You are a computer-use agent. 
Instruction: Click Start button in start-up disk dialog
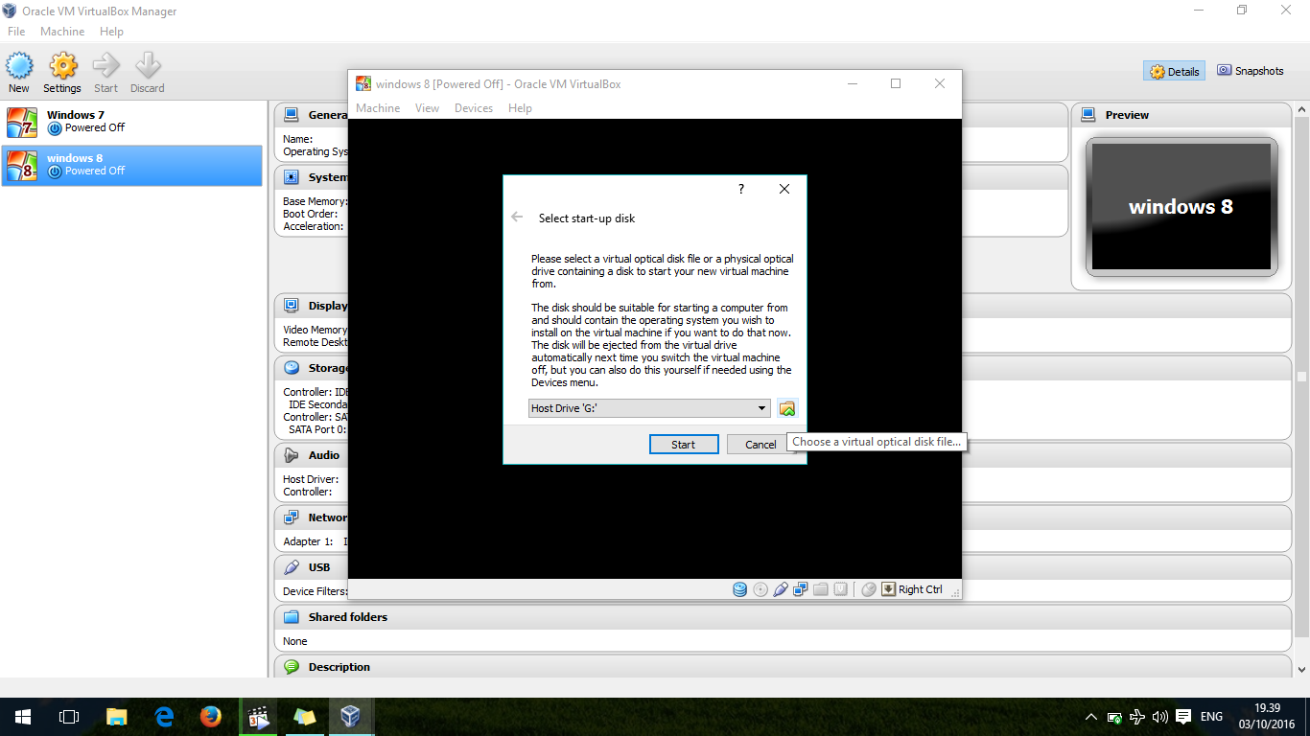click(684, 445)
